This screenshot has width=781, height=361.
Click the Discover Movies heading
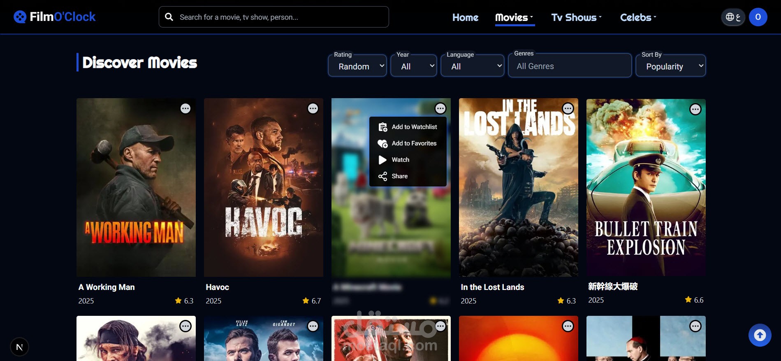(139, 62)
